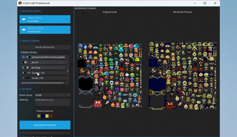Maximize the ColorCraft Professional window
Viewport: 237px width, 137px height.
click(205, 3)
